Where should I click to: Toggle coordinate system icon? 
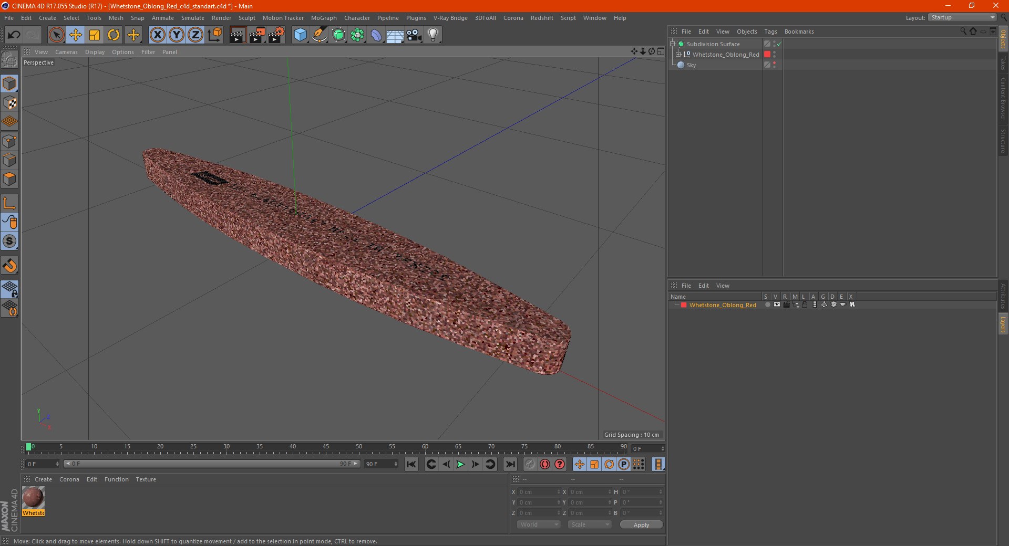(214, 35)
